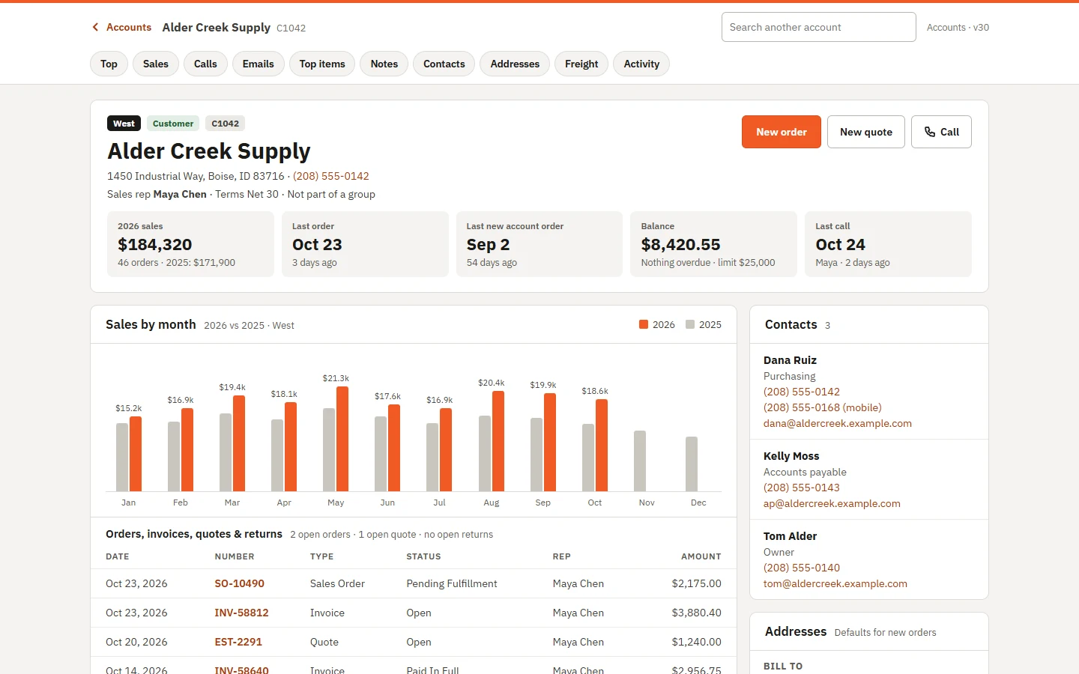Click the phone icon in Call button
Image resolution: width=1079 pixels, height=674 pixels.
coord(930,132)
